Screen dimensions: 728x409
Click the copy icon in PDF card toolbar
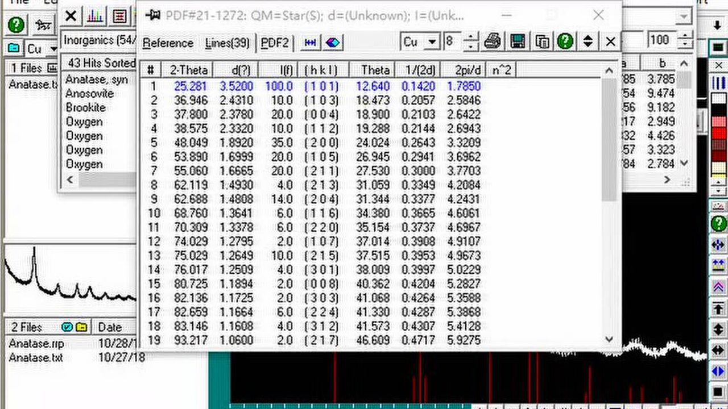coord(542,41)
